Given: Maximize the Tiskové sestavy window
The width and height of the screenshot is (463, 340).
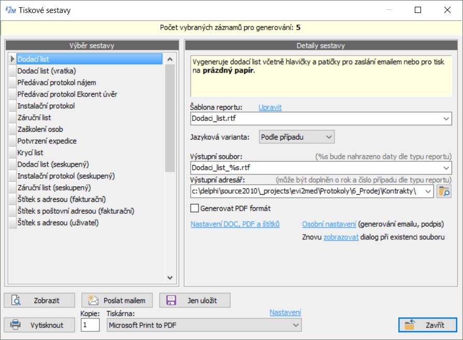Looking at the screenshot, I should 418,10.
